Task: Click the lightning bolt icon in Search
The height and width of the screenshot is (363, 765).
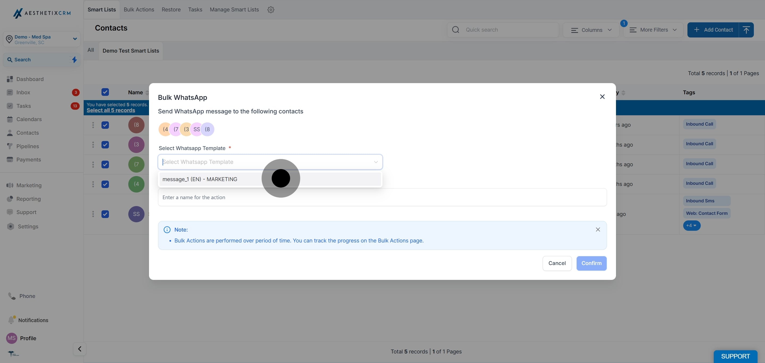Action: [x=74, y=60]
